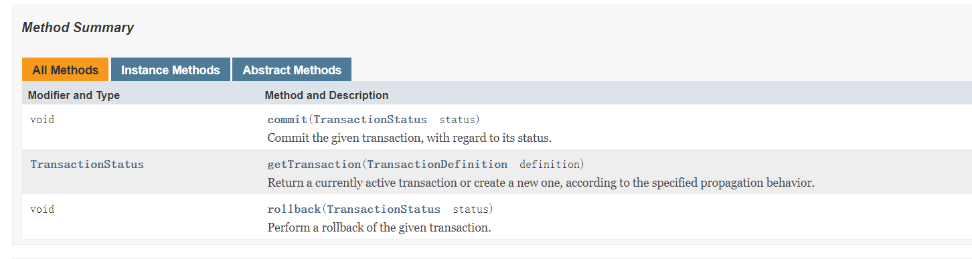Open the TransactionStatus return type link
Viewport: 972px width, 259px height.
click(x=87, y=164)
